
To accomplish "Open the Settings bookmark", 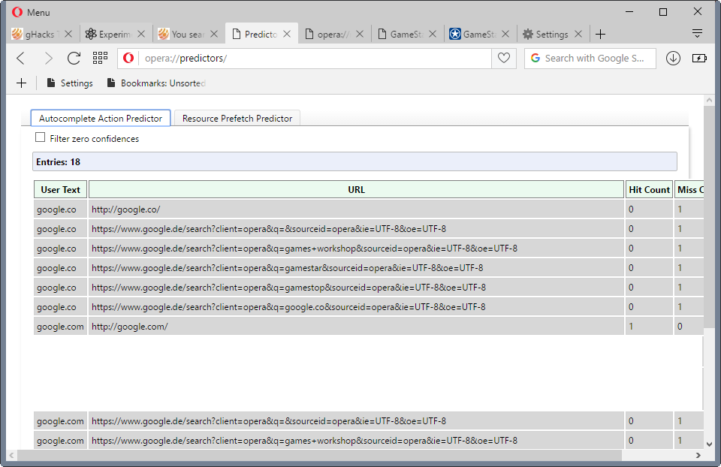I will pos(70,83).
